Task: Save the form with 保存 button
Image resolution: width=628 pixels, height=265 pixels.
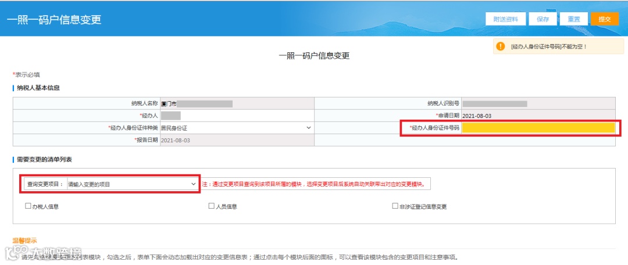Action: point(543,19)
